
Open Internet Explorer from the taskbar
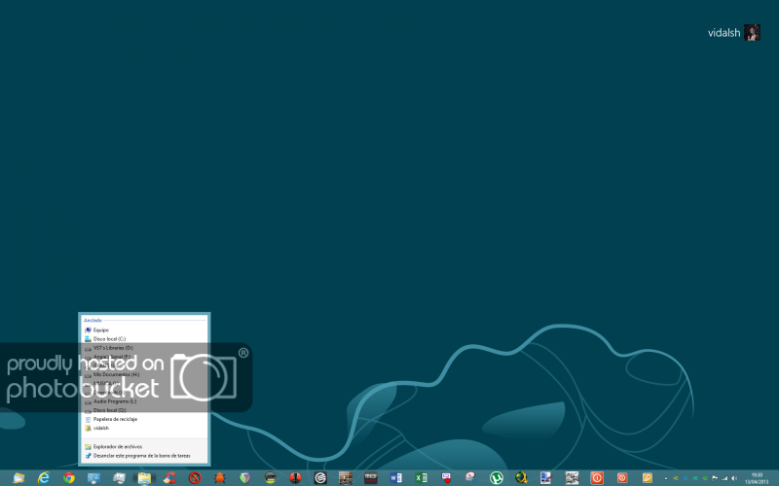tap(44, 477)
